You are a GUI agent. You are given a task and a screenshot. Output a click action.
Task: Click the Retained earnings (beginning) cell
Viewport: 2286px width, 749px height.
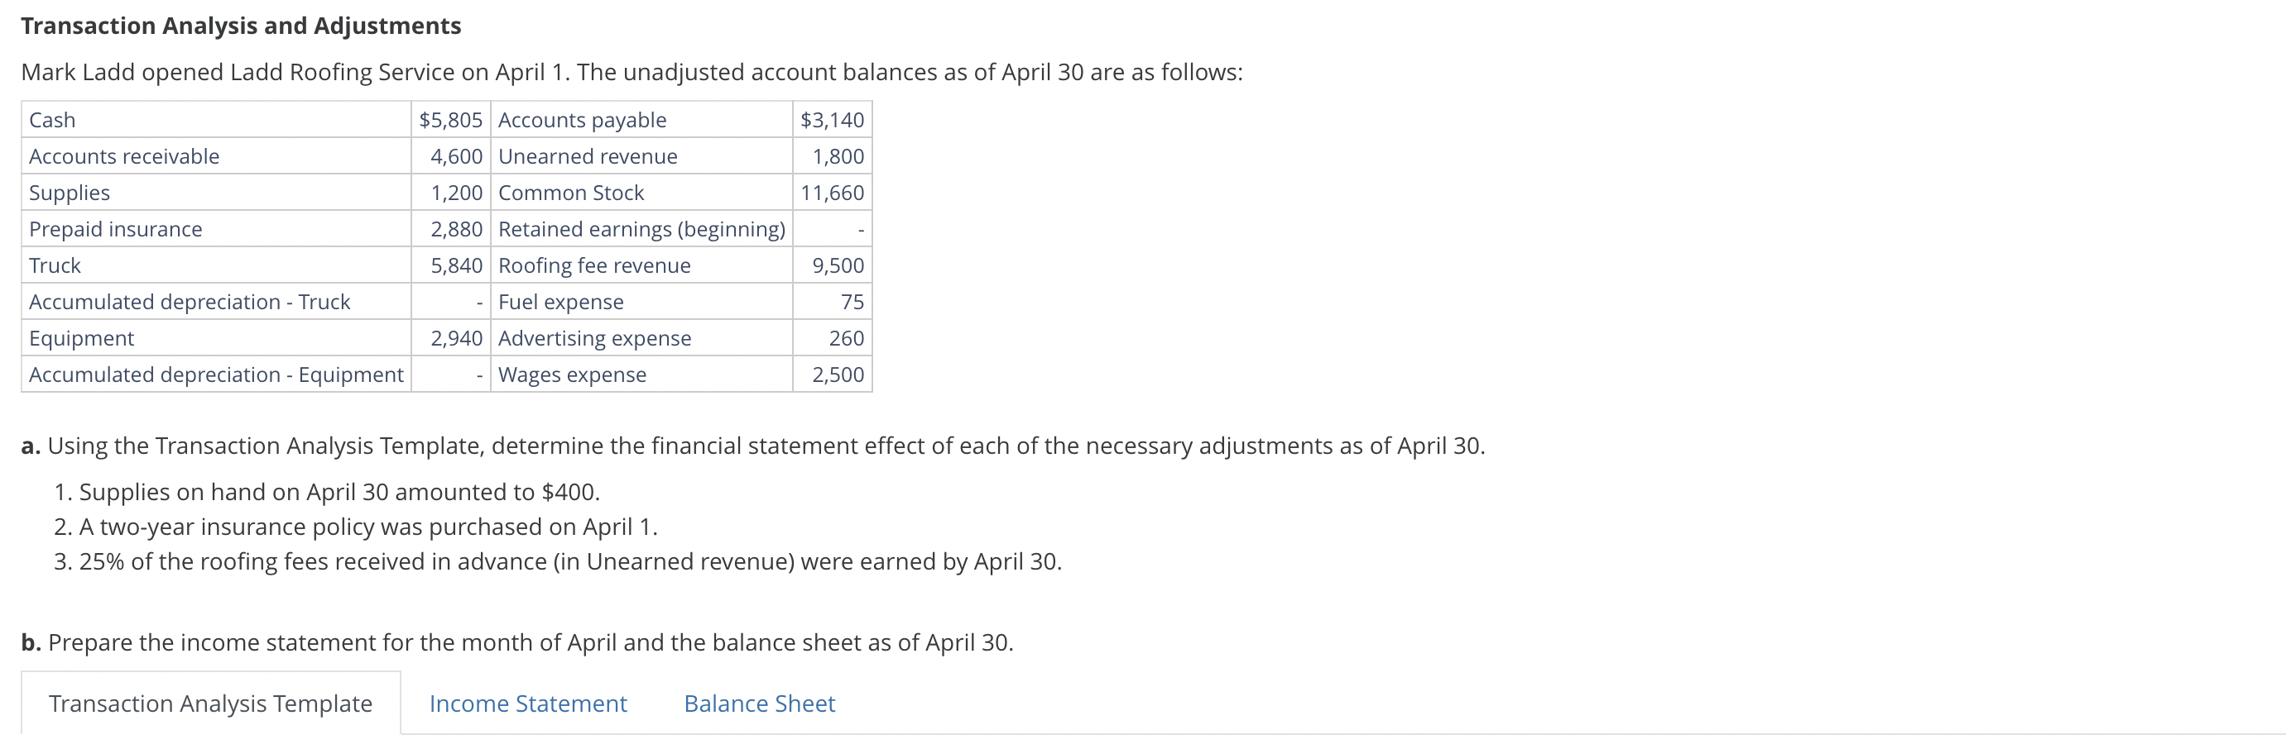point(641,229)
